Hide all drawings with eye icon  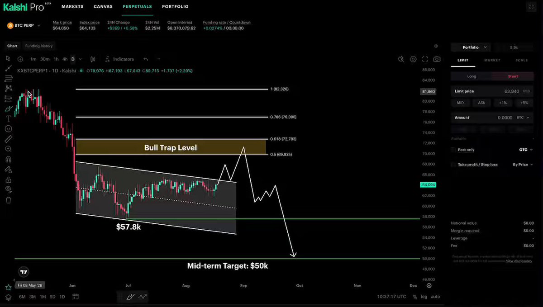[8, 189]
